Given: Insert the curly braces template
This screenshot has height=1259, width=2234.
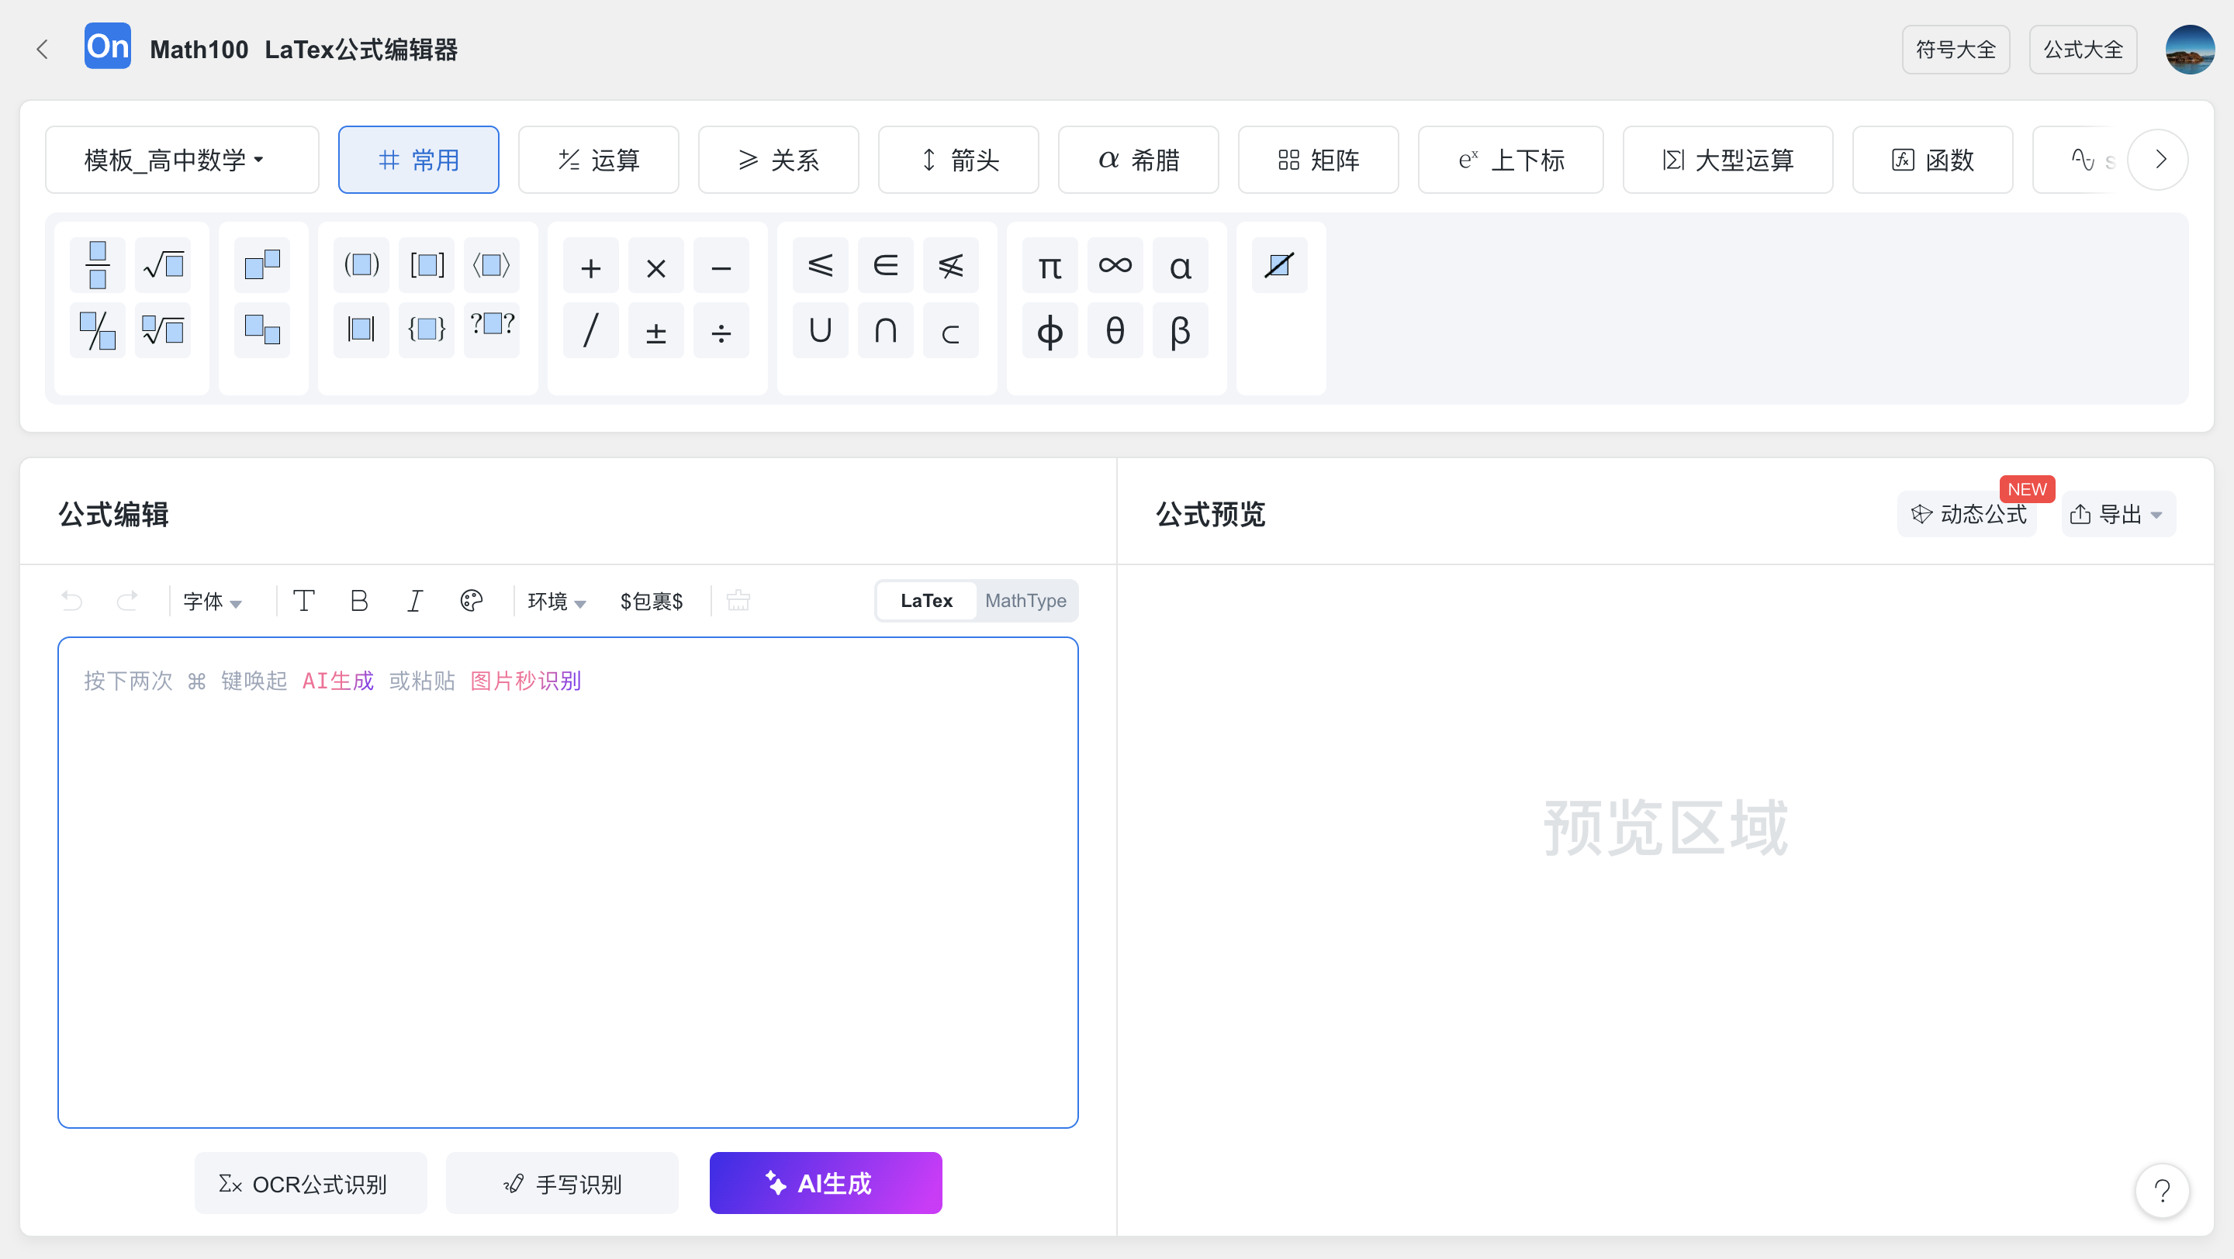Looking at the screenshot, I should pos(427,329).
